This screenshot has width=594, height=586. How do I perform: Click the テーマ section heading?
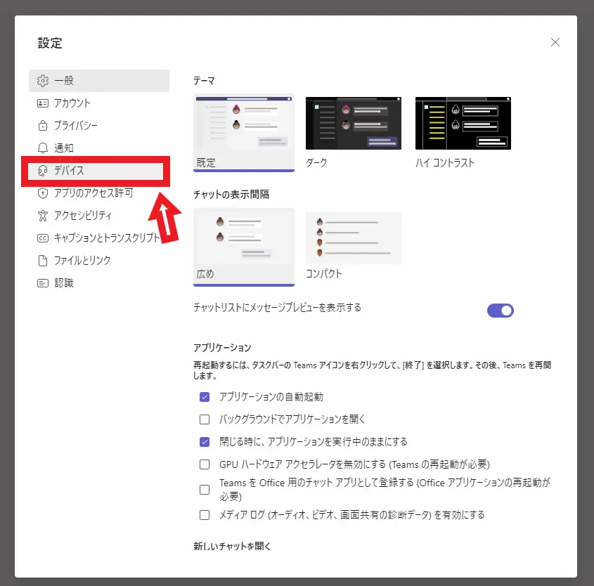click(x=204, y=81)
